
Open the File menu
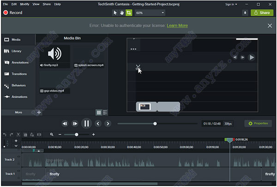point(6,4)
